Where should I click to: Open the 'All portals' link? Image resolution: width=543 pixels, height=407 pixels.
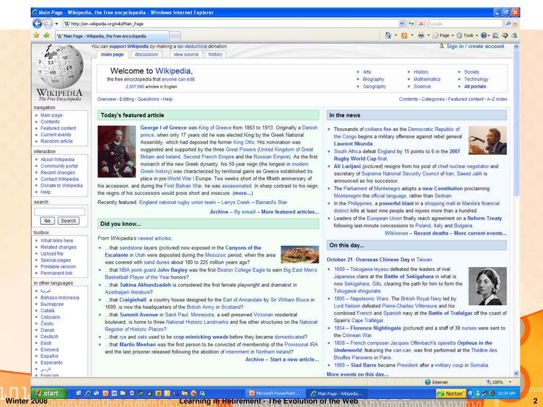475,86
